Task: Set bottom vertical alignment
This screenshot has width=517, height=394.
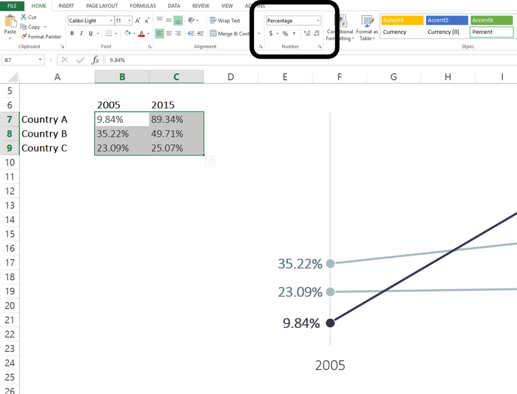Action: pos(178,21)
